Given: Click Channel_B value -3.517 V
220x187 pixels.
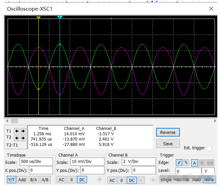Looking at the screenshot, I should click(106, 134).
